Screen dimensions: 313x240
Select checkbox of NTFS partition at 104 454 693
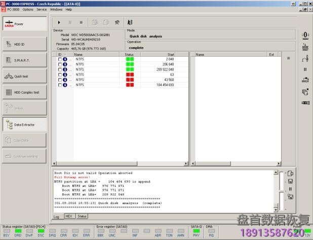click(60, 85)
